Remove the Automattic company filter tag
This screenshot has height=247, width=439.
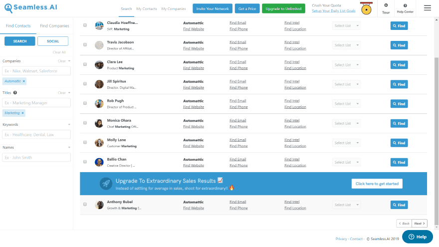[24, 81]
